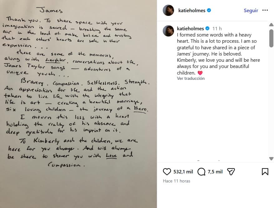This screenshot has height=208, width=274.
Task: Click the katieholmes username above the caption text
Action: coord(191,28)
